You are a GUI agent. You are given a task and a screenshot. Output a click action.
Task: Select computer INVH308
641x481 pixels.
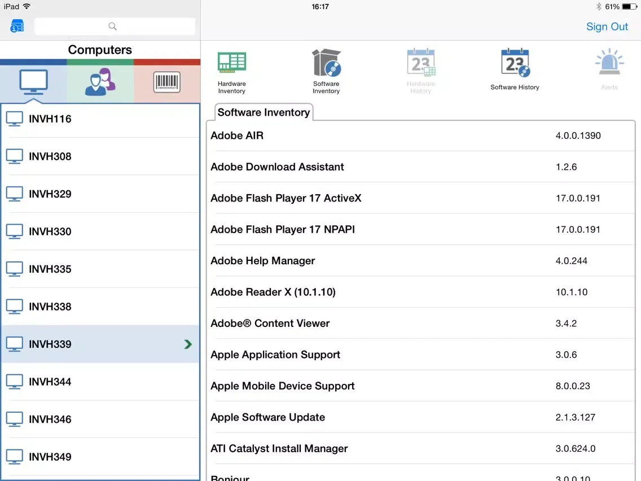[x=100, y=156]
